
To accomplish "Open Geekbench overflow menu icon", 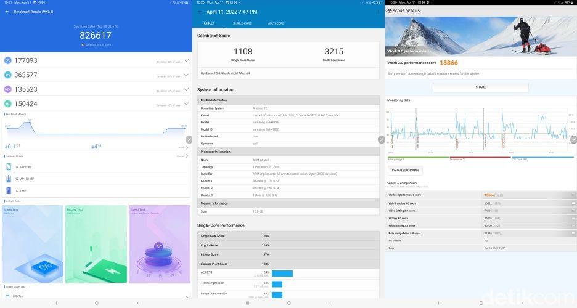I will click(379, 12).
